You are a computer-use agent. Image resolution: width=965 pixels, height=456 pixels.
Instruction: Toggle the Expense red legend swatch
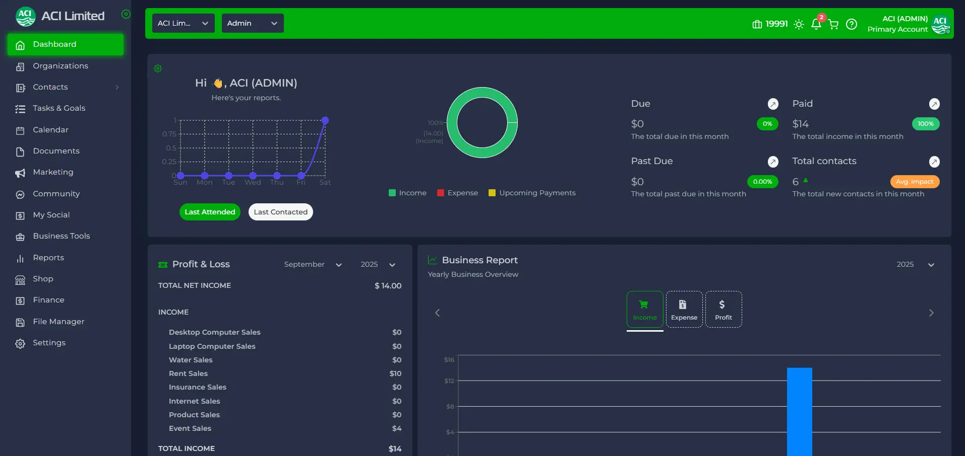click(x=441, y=193)
